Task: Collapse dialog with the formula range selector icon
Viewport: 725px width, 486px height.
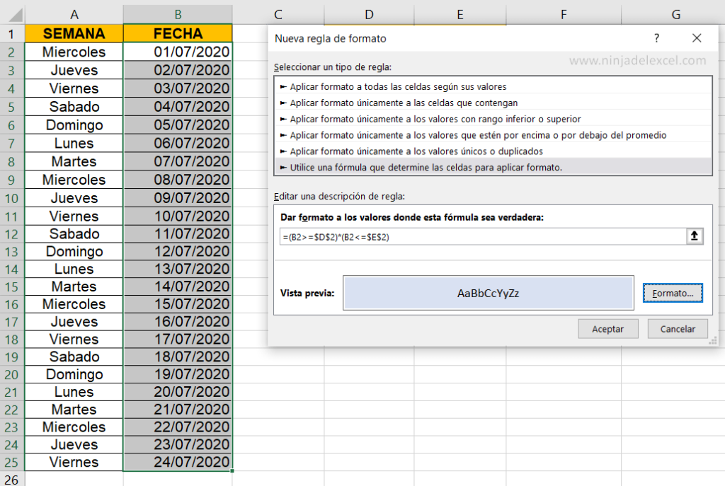Action: pyautogui.click(x=694, y=236)
